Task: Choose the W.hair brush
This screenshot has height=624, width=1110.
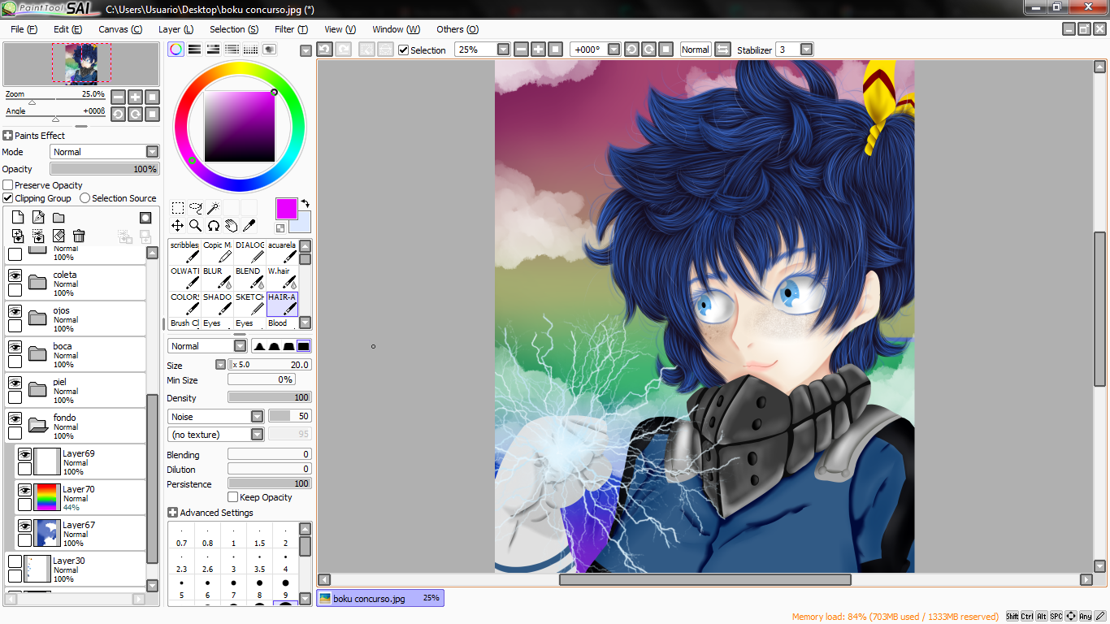Action: point(282,278)
